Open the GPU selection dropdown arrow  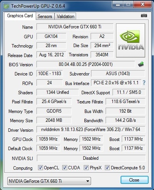pyautogui.click(x=88, y=181)
